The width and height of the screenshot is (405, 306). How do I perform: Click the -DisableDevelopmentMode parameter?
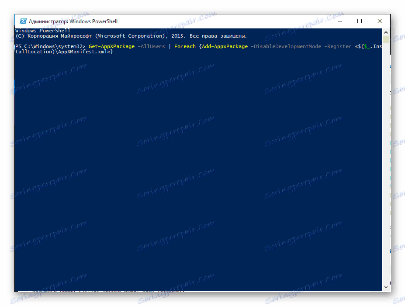286,46
